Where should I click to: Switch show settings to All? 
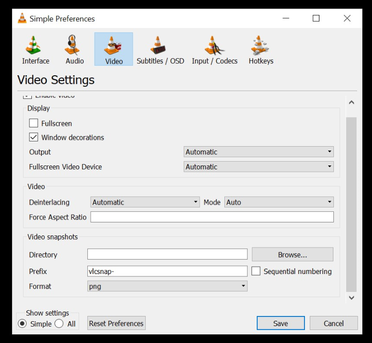59,324
